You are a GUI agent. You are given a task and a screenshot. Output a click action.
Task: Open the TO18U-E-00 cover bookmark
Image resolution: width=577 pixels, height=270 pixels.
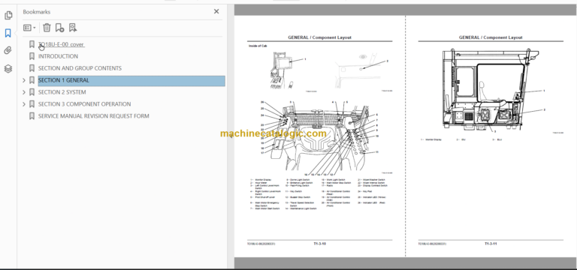tap(61, 44)
